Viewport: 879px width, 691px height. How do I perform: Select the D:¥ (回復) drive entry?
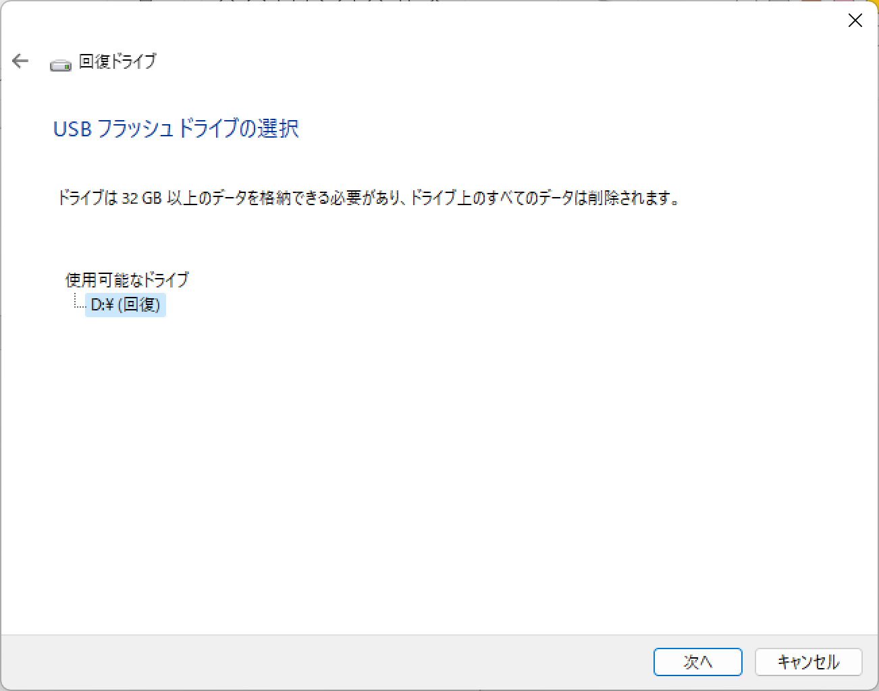pos(126,305)
